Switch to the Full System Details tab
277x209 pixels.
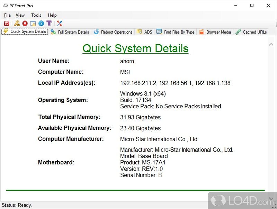[70, 32]
